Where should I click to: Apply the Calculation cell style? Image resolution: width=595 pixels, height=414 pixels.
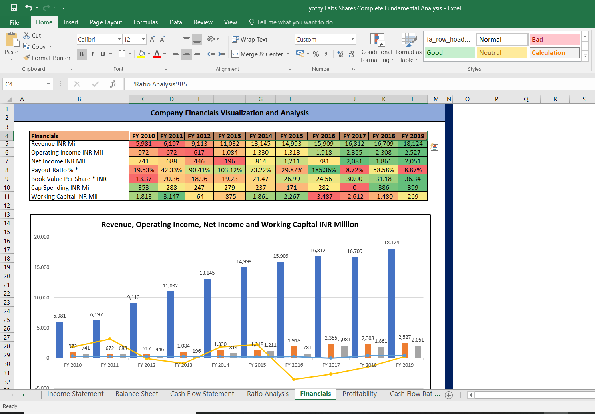555,52
